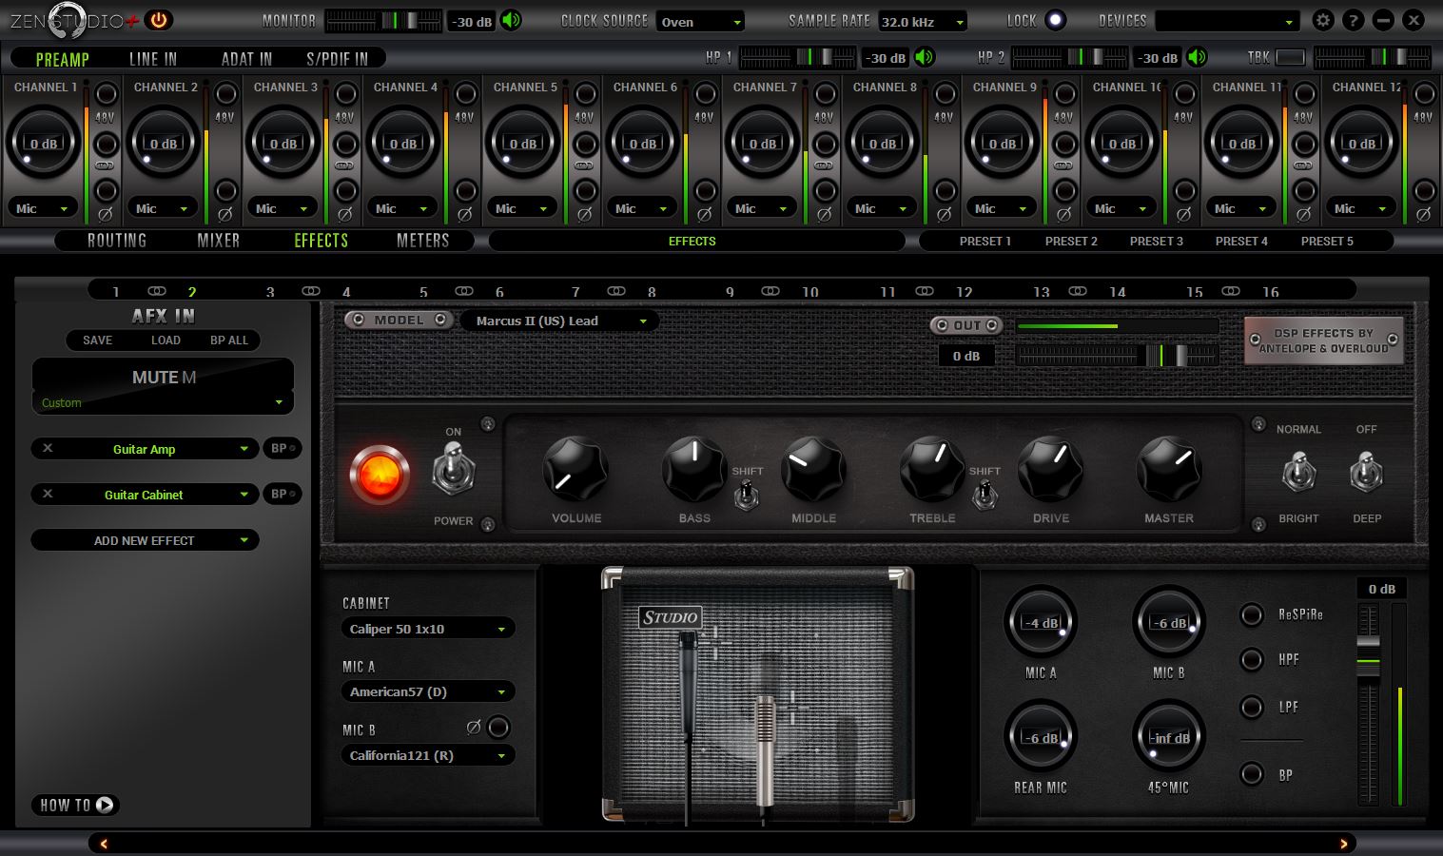Click the Volume knob on the amp

click(x=575, y=469)
